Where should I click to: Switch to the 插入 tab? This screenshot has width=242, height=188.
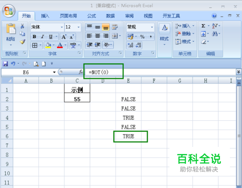pyautogui.click(x=45, y=16)
